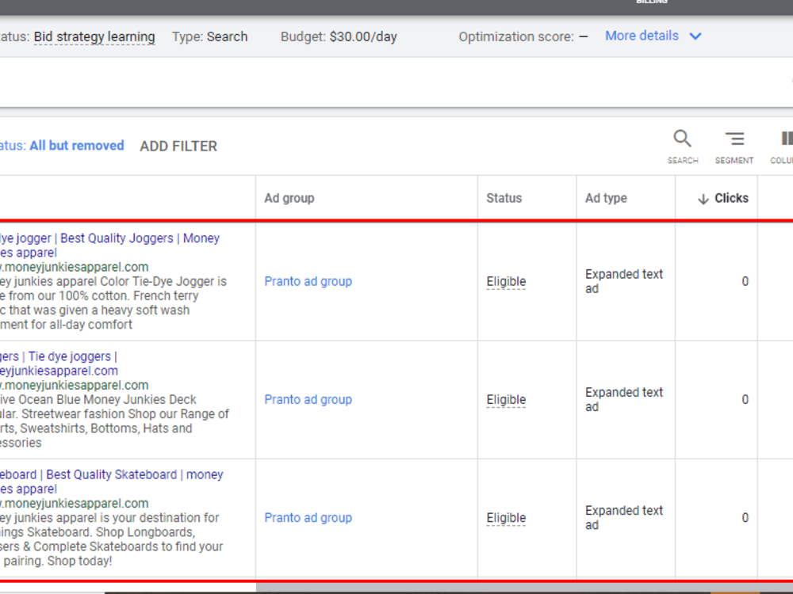
Task: Click the Ad type column header
Action: [x=606, y=198]
